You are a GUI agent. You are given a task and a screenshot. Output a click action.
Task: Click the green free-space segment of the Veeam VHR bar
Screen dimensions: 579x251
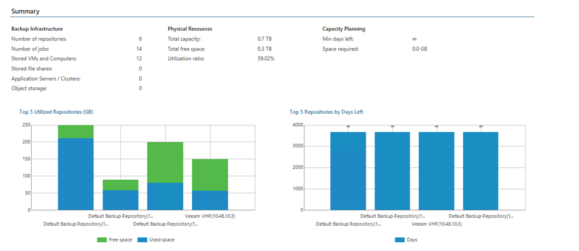coord(210,175)
